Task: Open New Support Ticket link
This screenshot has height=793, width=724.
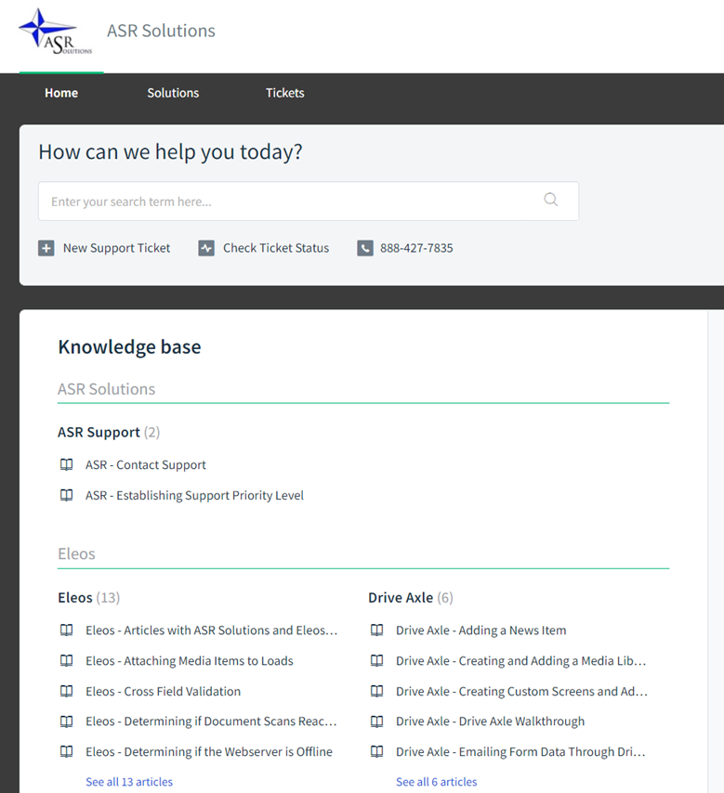Action: tap(116, 248)
